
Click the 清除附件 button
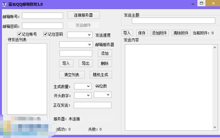coord(181,33)
